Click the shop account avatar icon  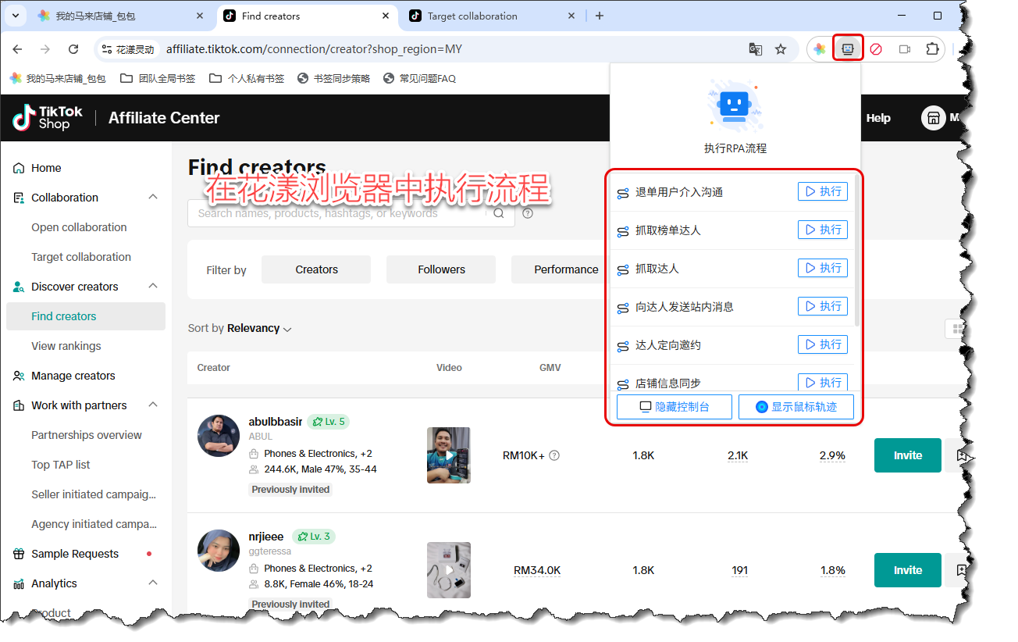pos(933,118)
